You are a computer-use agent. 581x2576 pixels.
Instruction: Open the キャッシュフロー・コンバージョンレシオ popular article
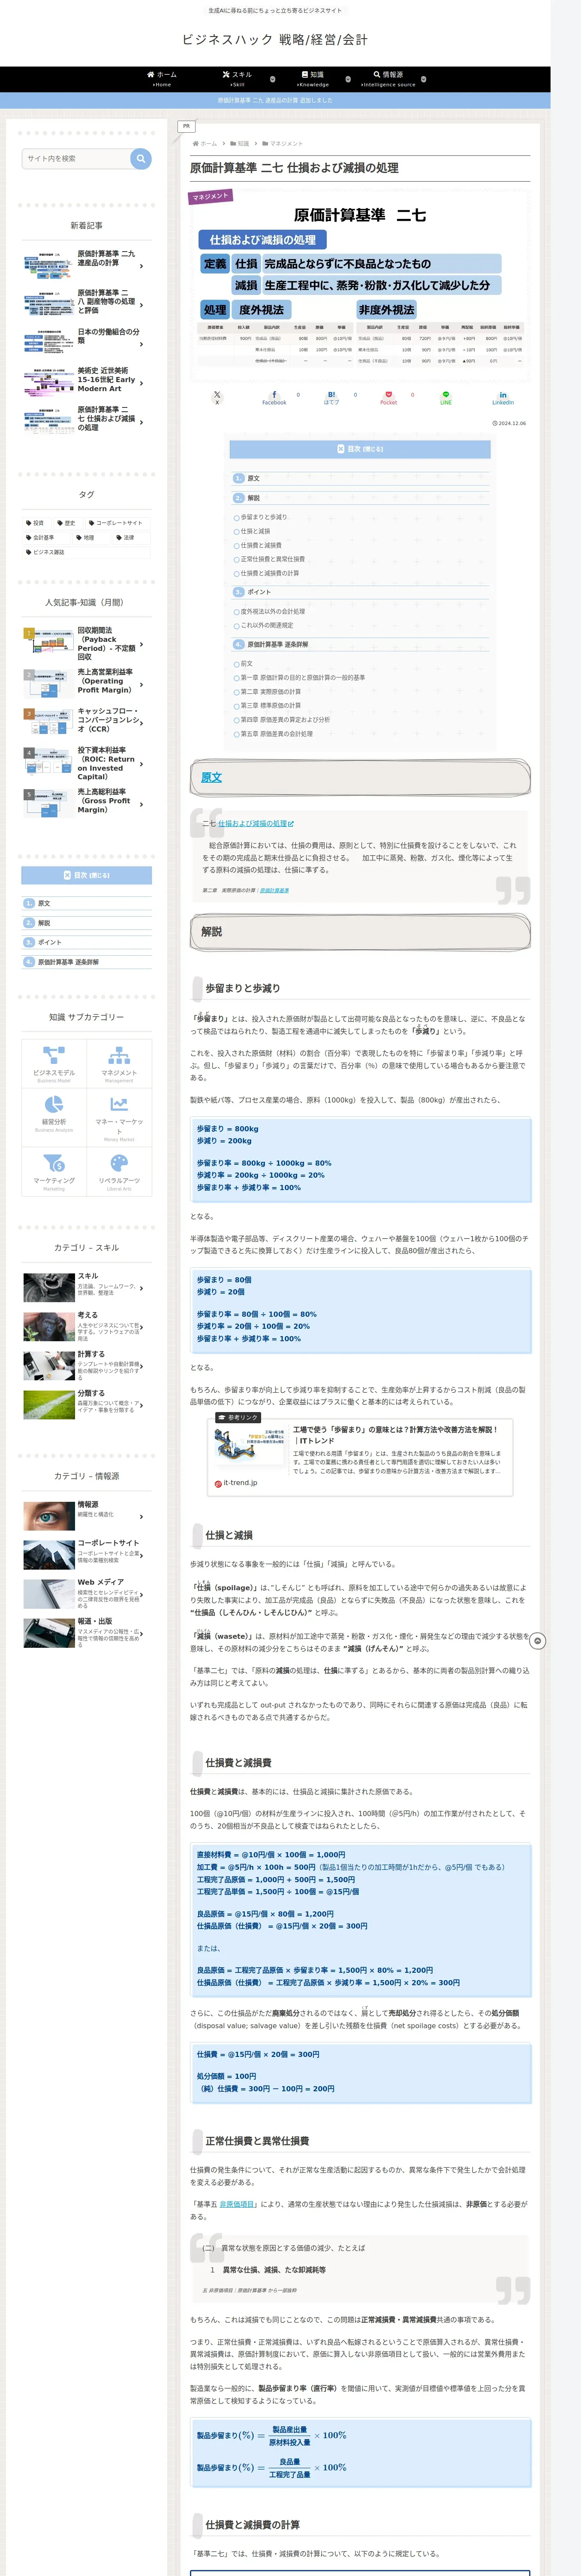tap(87, 720)
